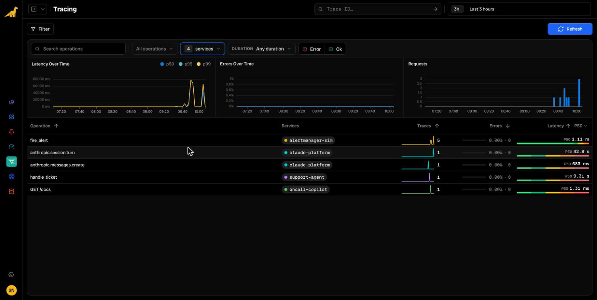Open the red database icon in sidebar
Viewport: 597px width, 300px height.
pos(12,191)
